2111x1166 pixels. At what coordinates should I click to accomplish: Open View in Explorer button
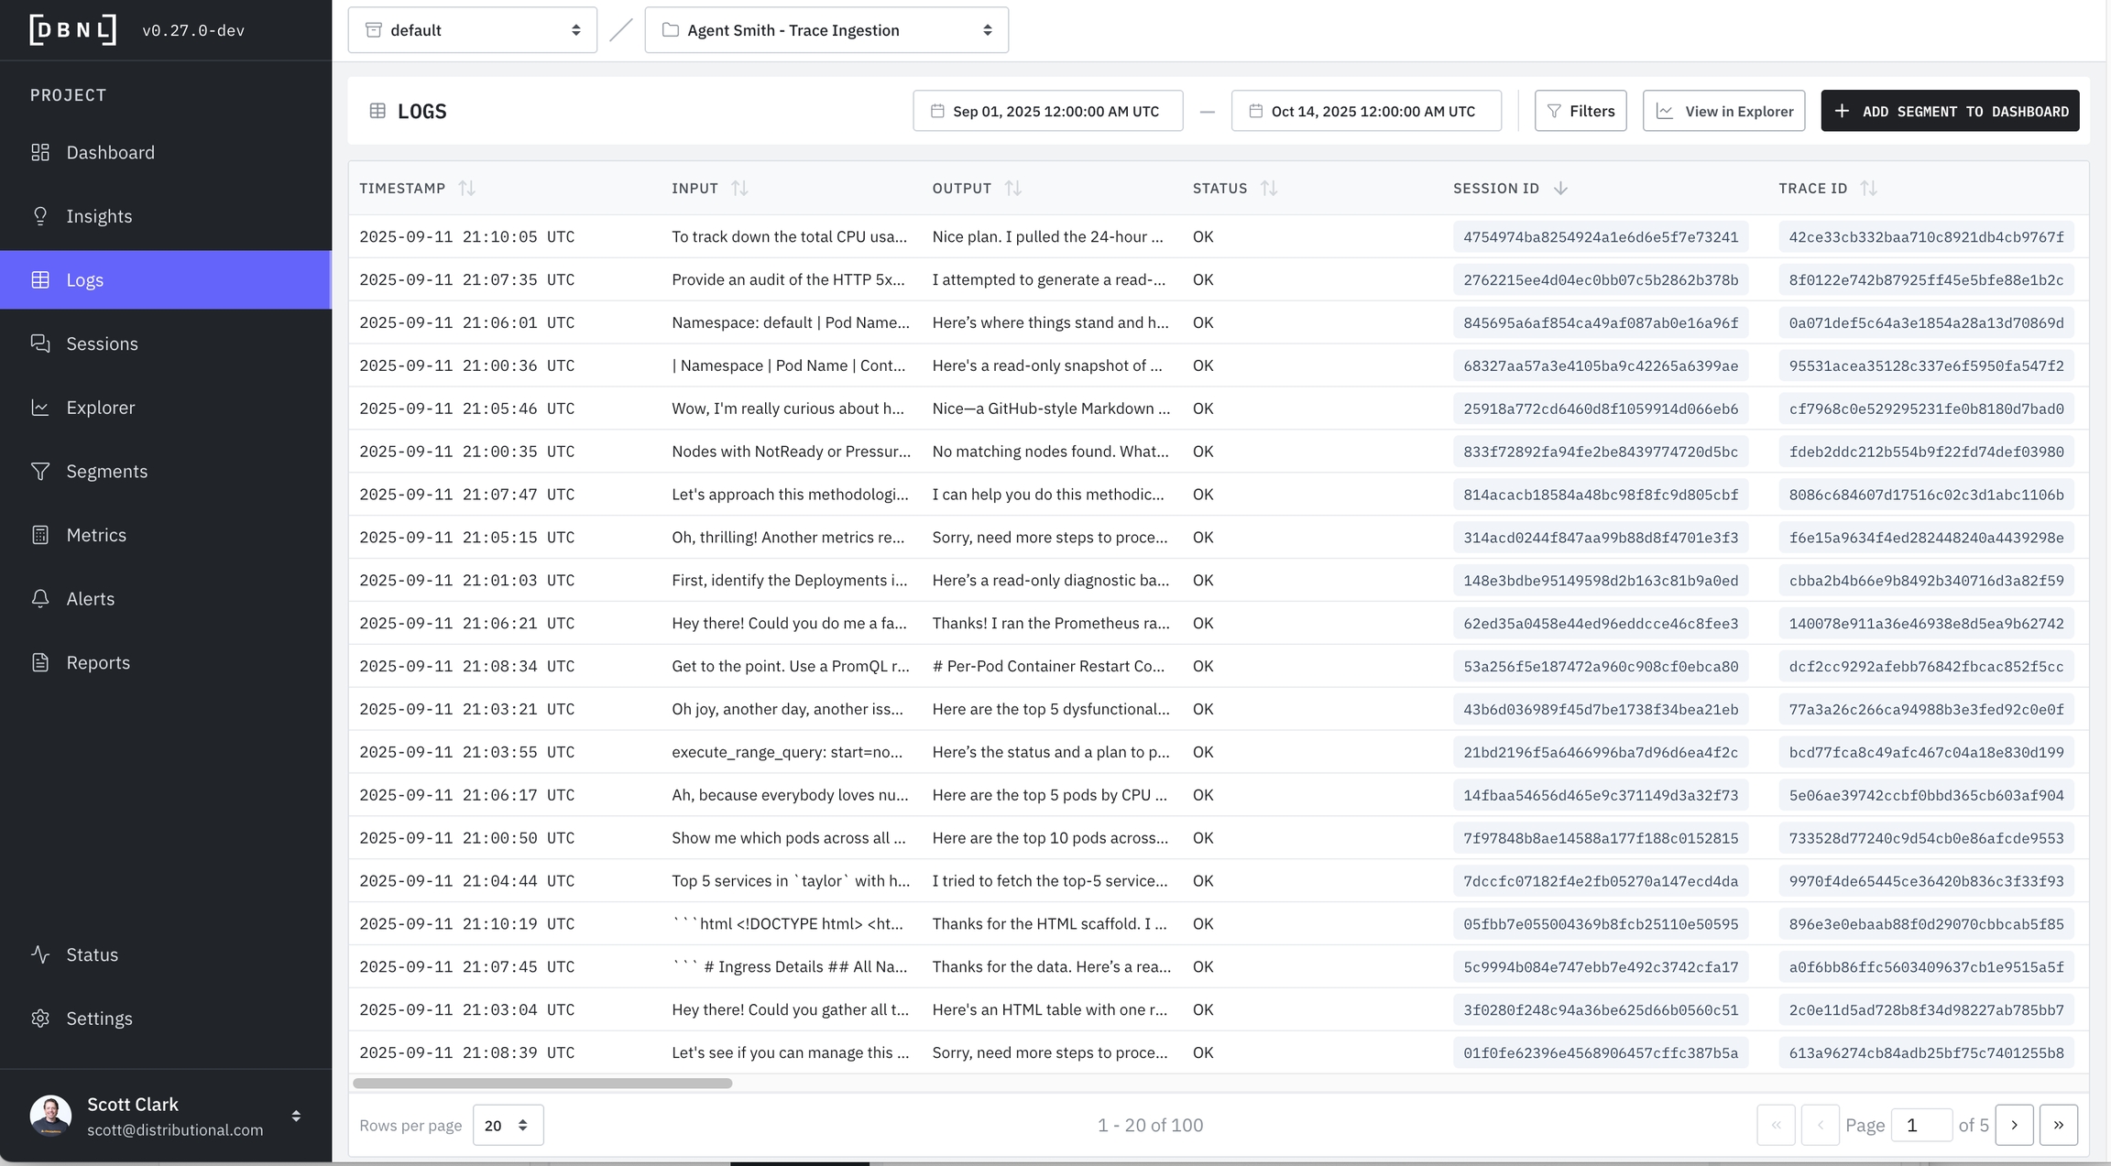point(1723,111)
